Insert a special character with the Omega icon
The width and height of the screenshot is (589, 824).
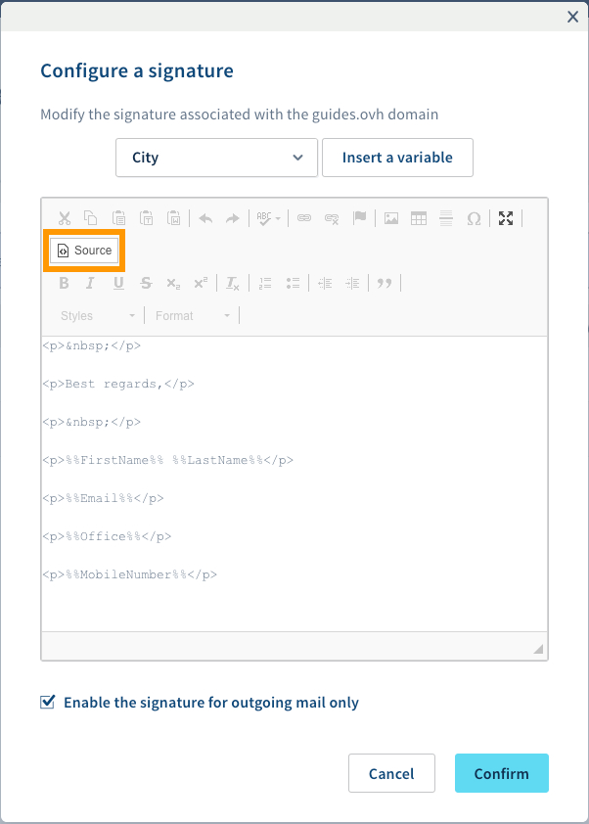point(474,218)
